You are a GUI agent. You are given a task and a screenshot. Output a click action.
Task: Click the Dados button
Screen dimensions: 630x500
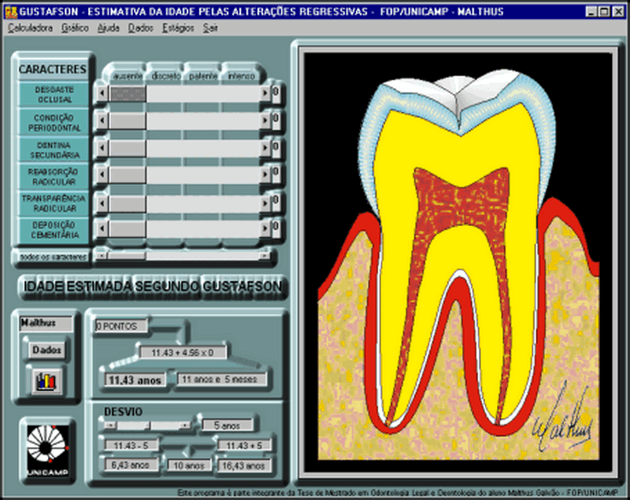46,350
